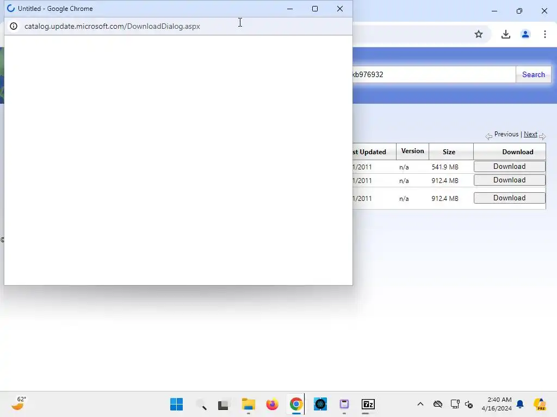Switch to Google Chrome taskbar icon
The height and width of the screenshot is (417, 557).
click(x=296, y=404)
